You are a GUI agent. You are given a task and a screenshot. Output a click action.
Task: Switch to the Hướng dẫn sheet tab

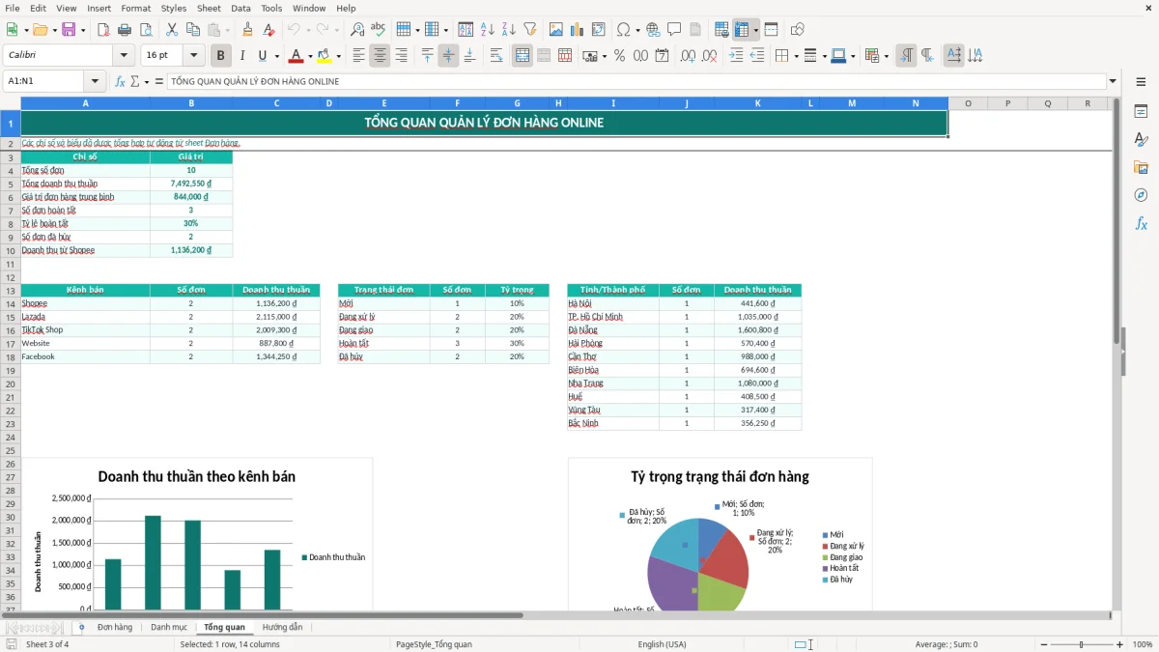(282, 627)
